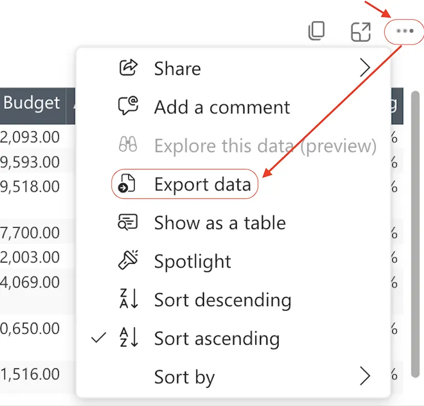This screenshot has height=406, width=424.
Task: Select Explore this data (preview)
Action: (233, 145)
